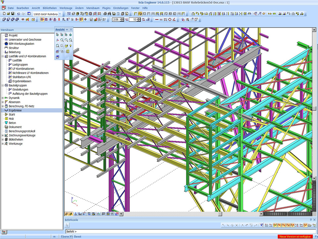Click the Undo arrow in the toolbar
Viewport: 318px width, 239px height.
click(19, 14)
